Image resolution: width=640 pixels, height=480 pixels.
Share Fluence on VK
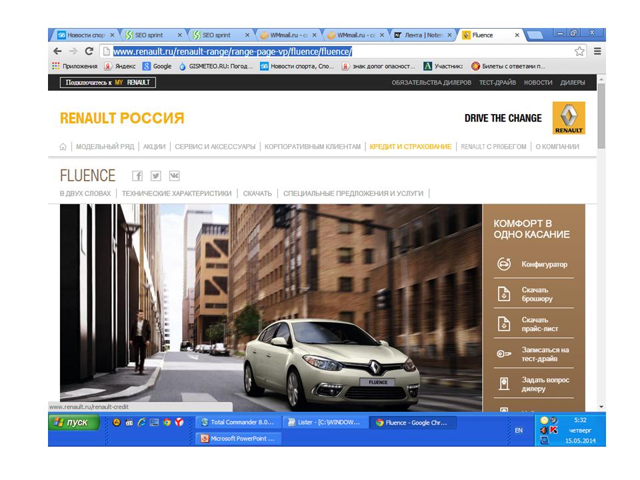tap(174, 176)
